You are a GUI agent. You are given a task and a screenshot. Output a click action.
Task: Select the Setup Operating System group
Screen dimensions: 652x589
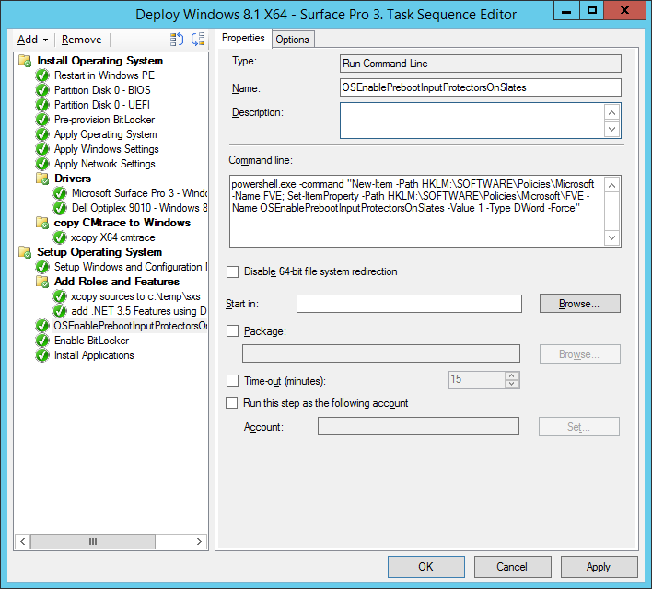(x=99, y=252)
